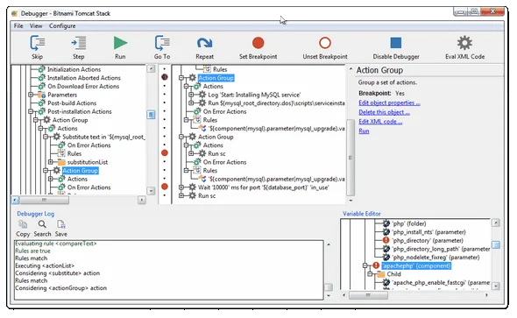Click the gear icon of the 'Wait 10000 ms' action
The image size is (517, 318).
pyautogui.click(x=193, y=187)
